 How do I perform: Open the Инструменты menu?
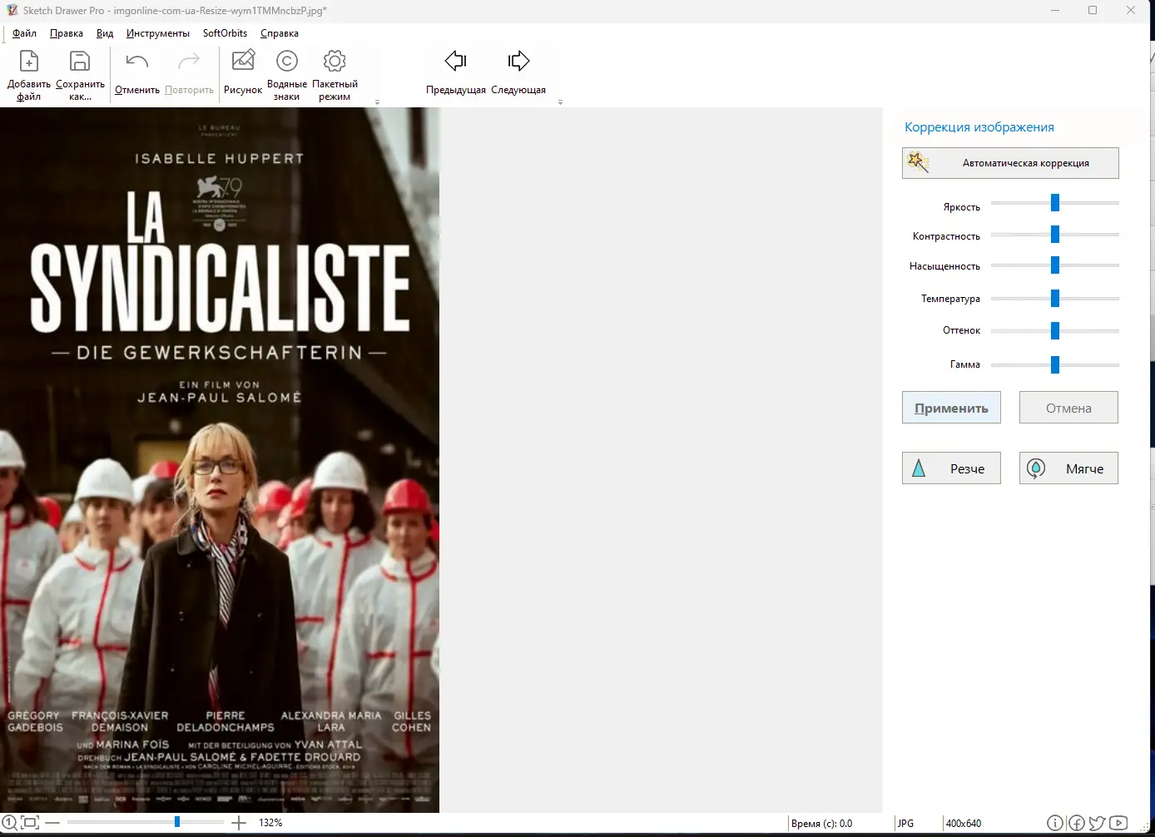157,33
